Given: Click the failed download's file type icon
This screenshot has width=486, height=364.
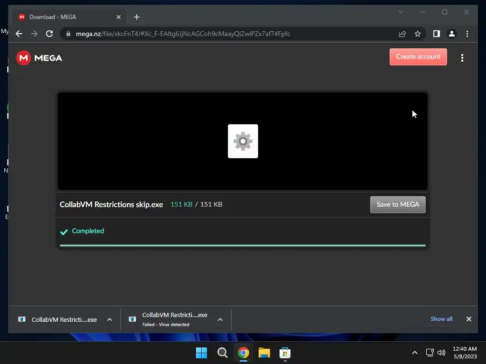Looking at the screenshot, I should [x=132, y=319].
